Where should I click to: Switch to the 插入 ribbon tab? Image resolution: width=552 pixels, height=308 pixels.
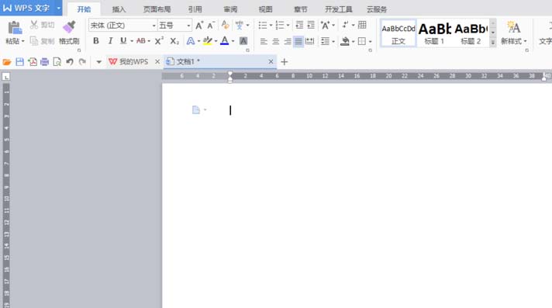[x=119, y=9]
